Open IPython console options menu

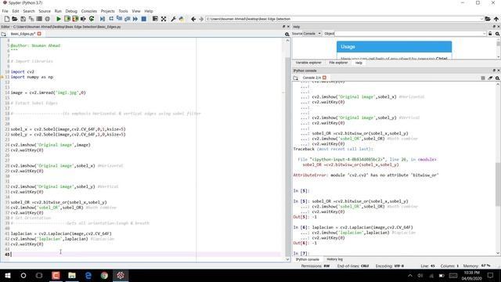[498, 78]
